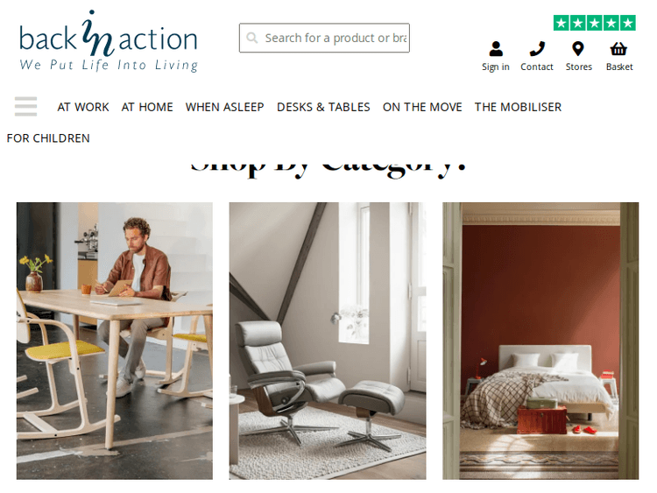Screen dimensions: 657x493
Task: Focus the product search input field
Action: (x=324, y=38)
